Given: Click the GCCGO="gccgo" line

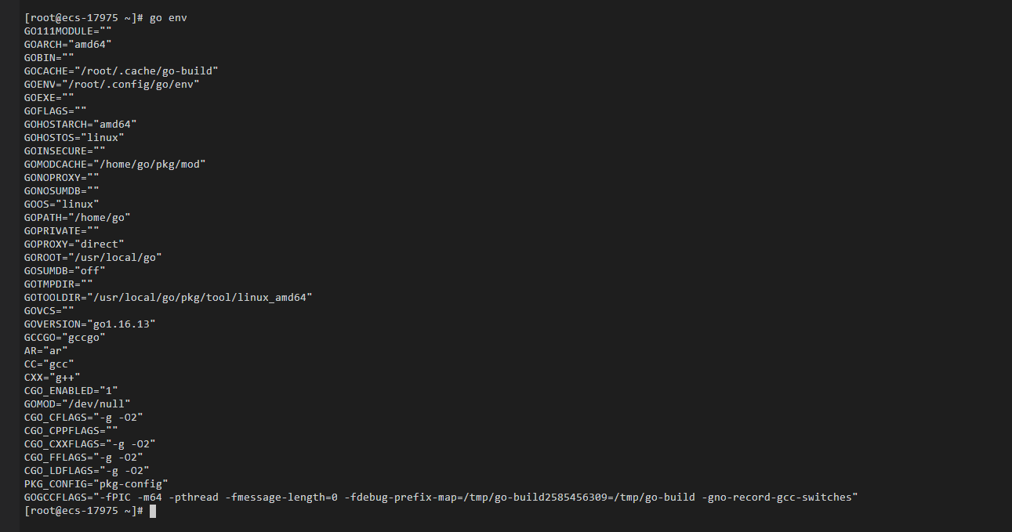Looking at the screenshot, I should (x=65, y=337).
